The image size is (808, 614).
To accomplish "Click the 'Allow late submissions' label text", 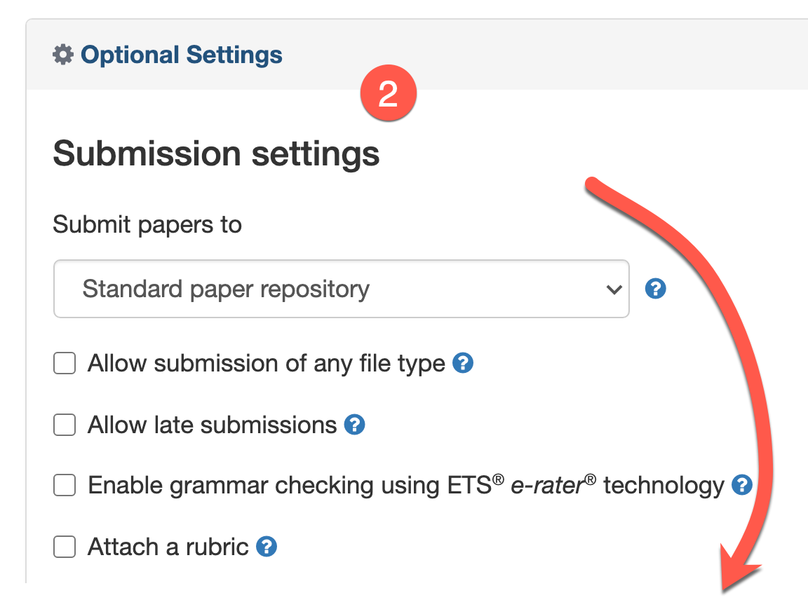I will (212, 425).
